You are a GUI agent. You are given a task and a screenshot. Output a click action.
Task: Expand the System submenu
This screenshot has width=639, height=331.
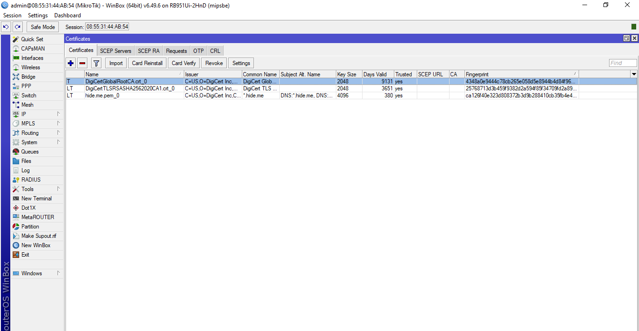(x=37, y=142)
